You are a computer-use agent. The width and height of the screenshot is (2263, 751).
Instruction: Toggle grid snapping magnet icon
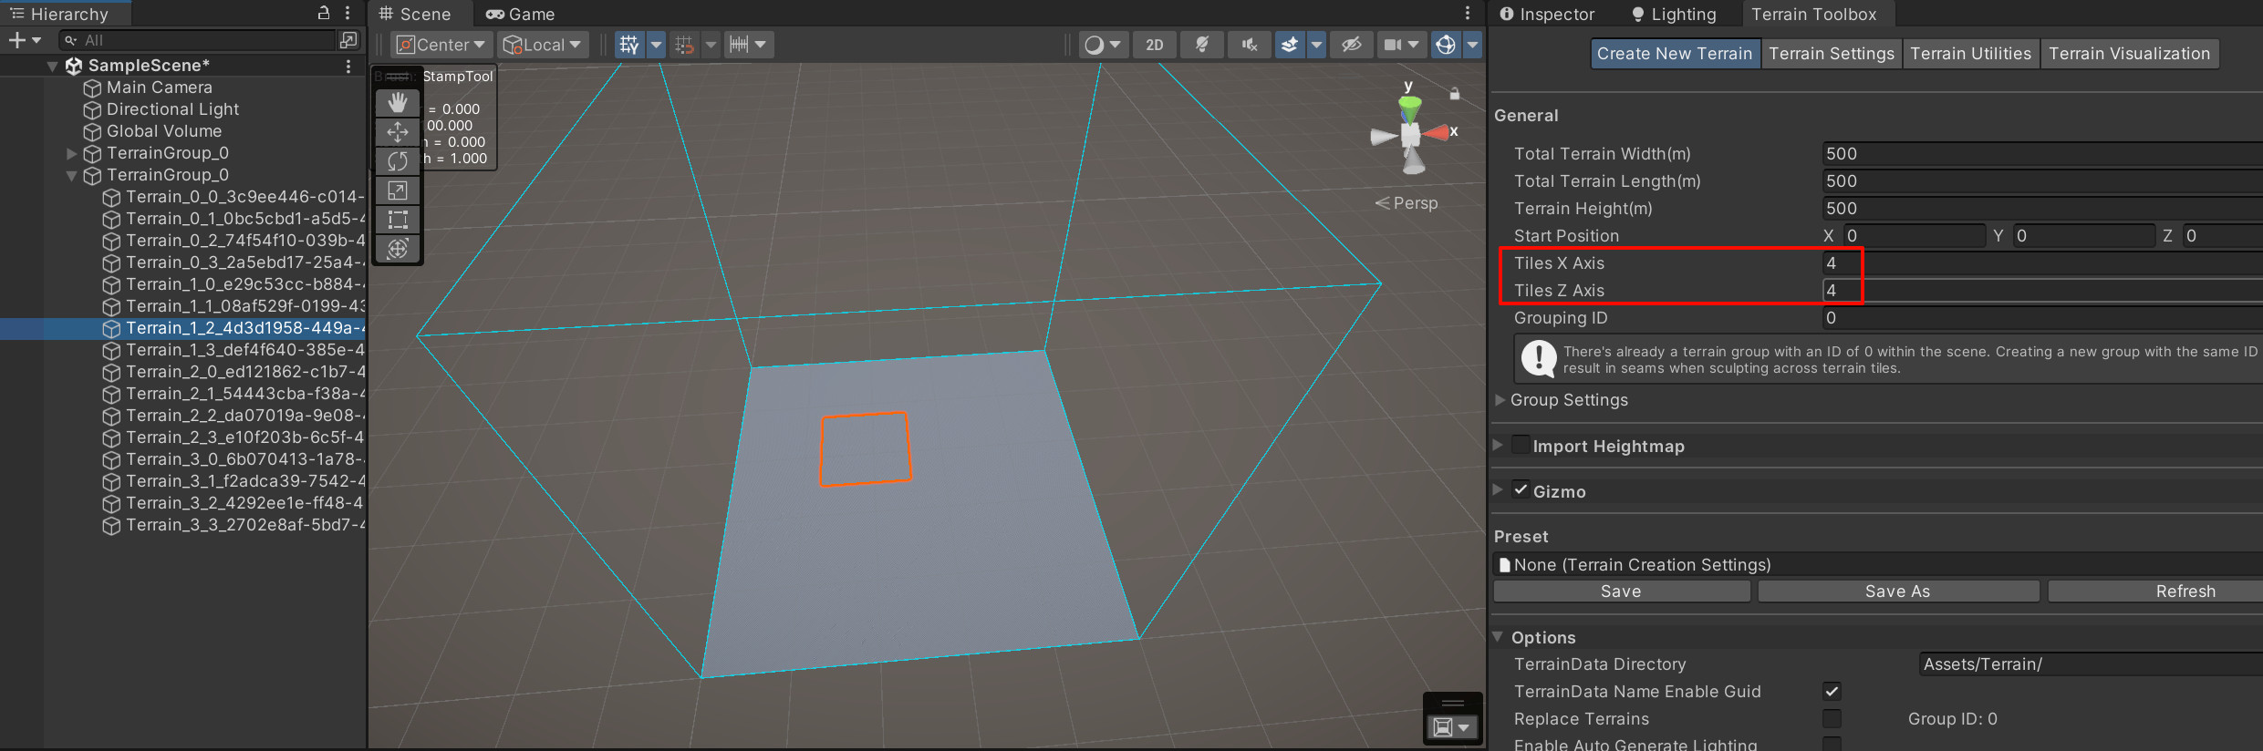click(x=684, y=45)
